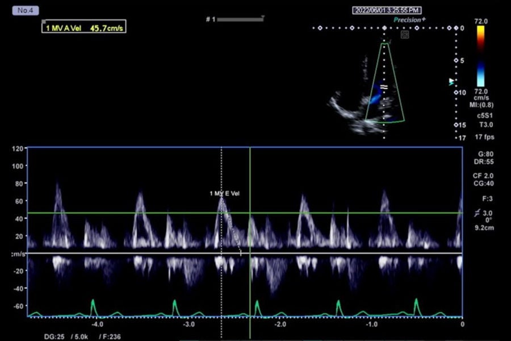Select the MV A Vel measurement result box

84,27
